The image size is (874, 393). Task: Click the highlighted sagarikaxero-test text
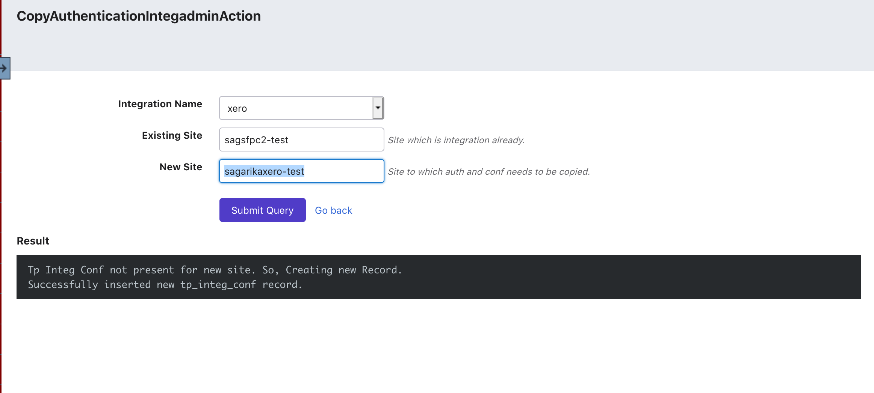(x=264, y=171)
